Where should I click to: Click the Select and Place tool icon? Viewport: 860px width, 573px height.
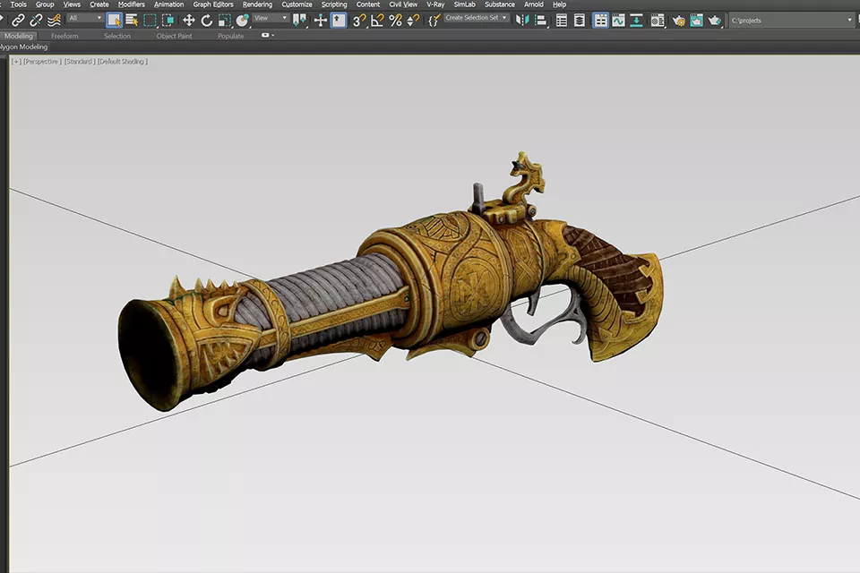pyautogui.click(x=242, y=21)
